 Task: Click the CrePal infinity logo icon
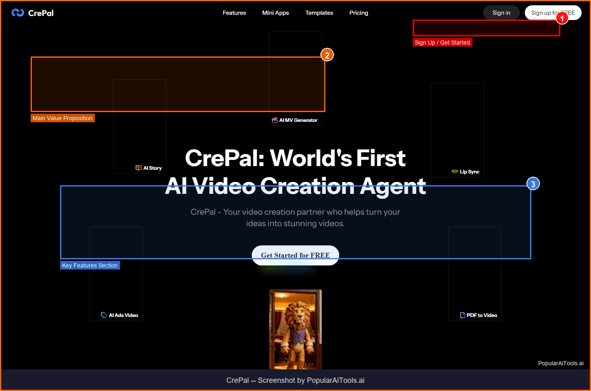pyautogui.click(x=18, y=13)
